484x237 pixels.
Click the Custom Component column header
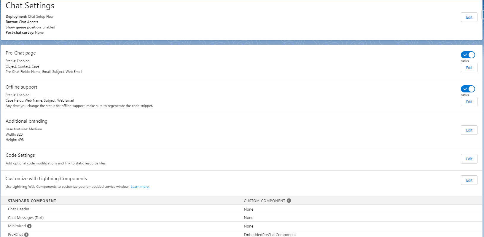(264, 201)
